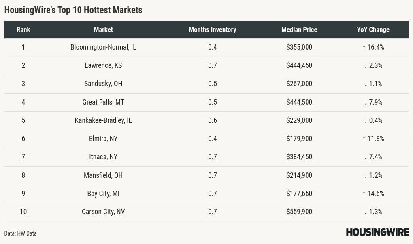Screen dimensions: 413x244
Task: Select the Bay City, MI entry
Action: [103, 194]
